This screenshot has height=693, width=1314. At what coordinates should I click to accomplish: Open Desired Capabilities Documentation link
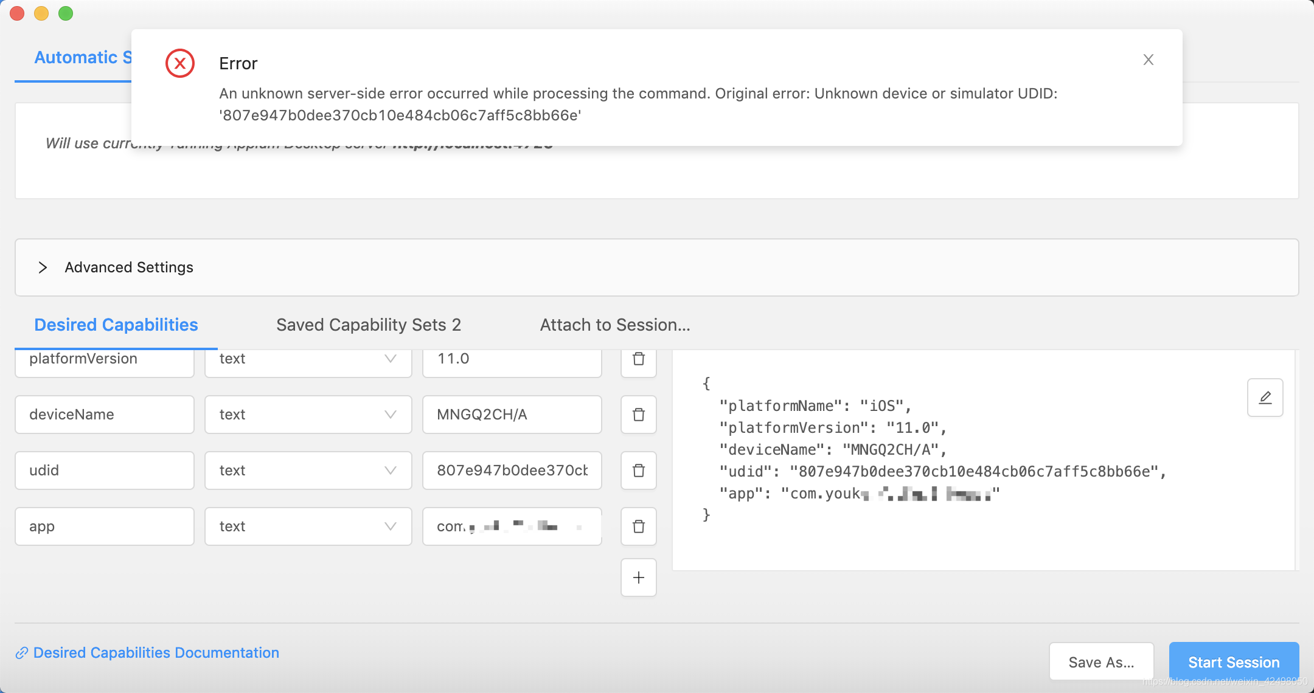[156, 652]
